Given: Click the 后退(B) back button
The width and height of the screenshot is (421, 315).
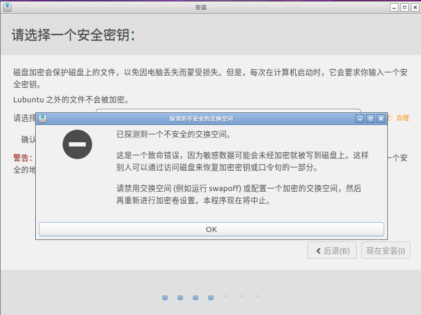Looking at the screenshot, I should pos(332,251).
